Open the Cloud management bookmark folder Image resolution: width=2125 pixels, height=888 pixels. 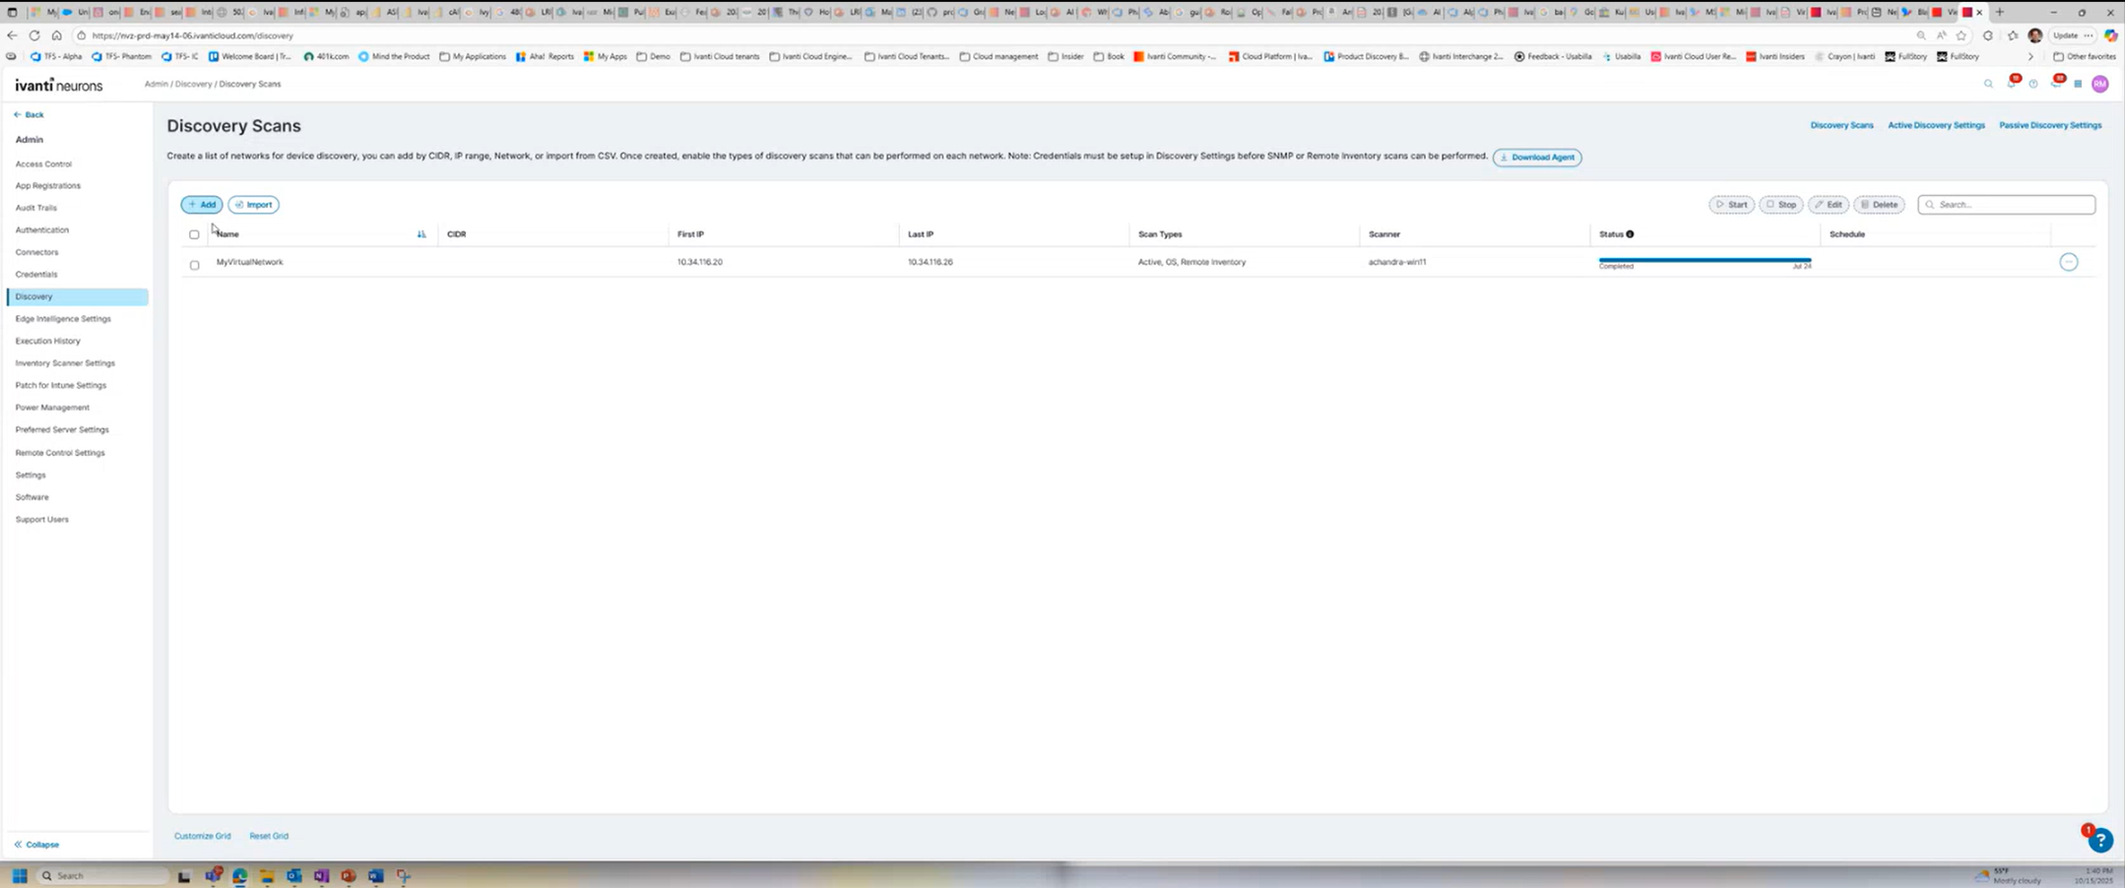(998, 56)
